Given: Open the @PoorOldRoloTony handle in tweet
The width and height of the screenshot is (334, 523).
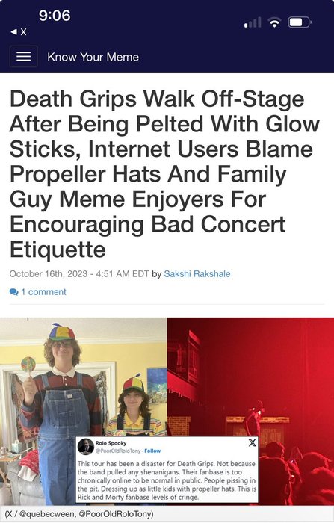Looking at the screenshot, I should pos(118,451).
